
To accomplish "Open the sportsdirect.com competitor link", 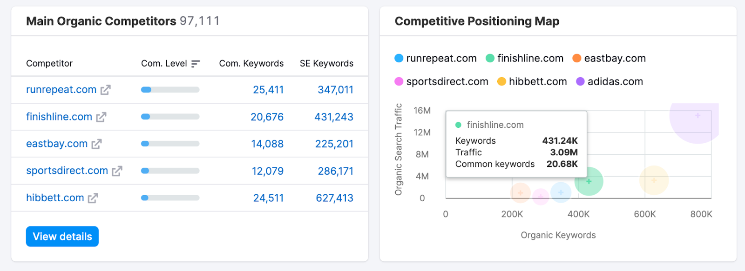I will [x=67, y=171].
